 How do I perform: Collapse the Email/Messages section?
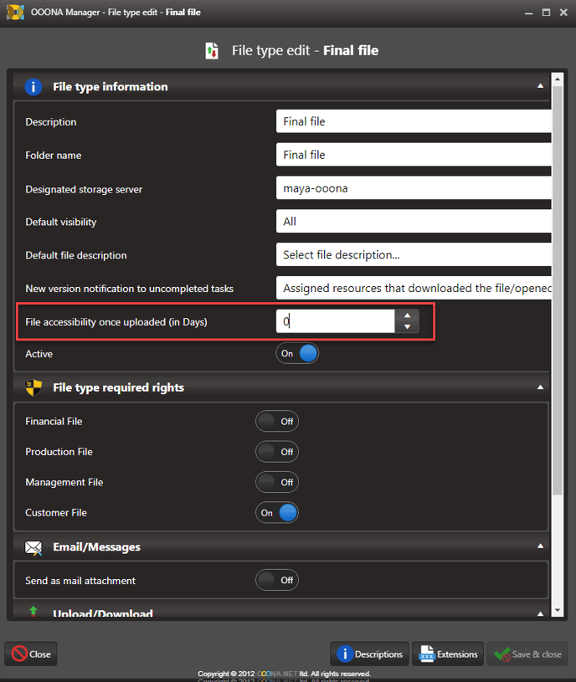(541, 546)
